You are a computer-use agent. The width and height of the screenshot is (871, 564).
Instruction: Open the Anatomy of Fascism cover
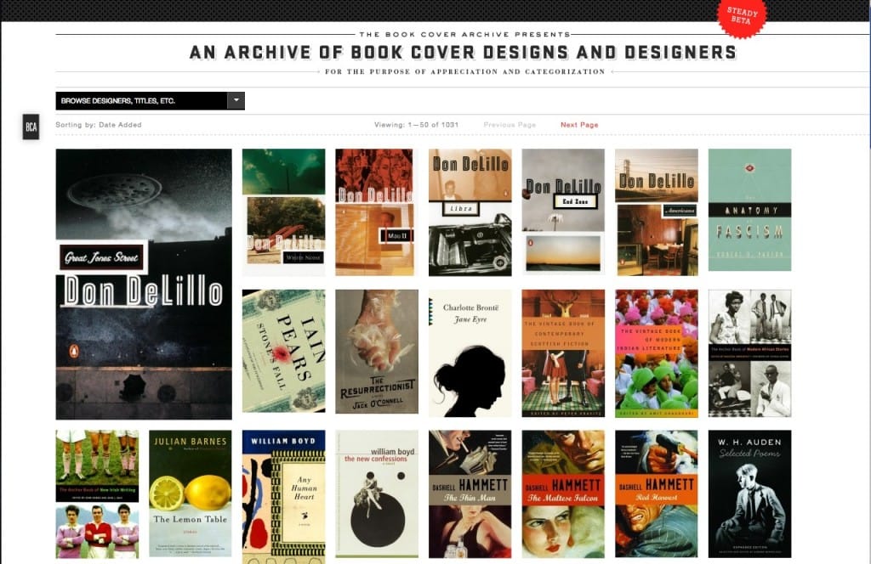tap(750, 210)
